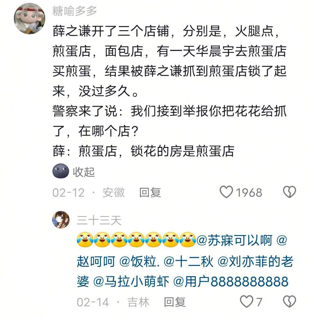The height and width of the screenshot is (318, 313).
Task: Open username 三十三天
Action: coord(99,220)
